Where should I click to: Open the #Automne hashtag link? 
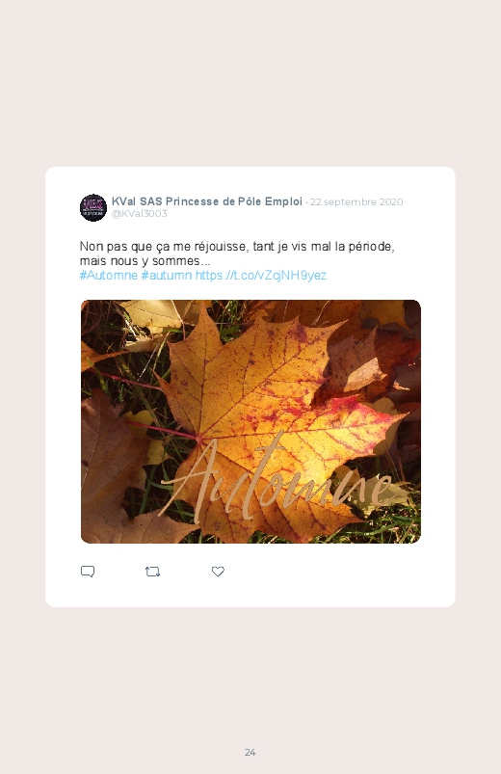click(x=109, y=275)
